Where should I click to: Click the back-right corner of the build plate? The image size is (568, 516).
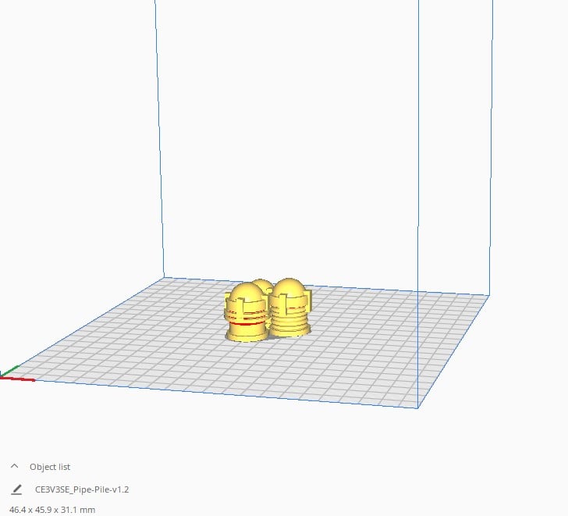pyautogui.click(x=489, y=295)
